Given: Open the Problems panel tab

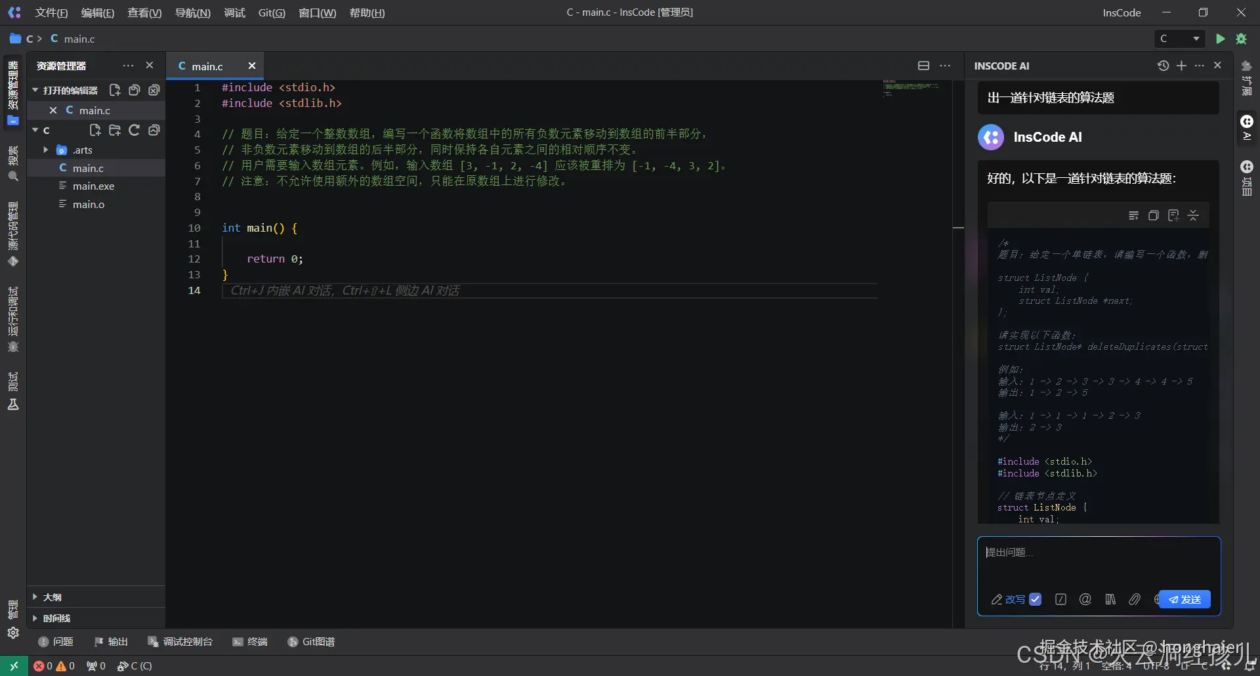Looking at the screenshot, I should pos(56,642).
